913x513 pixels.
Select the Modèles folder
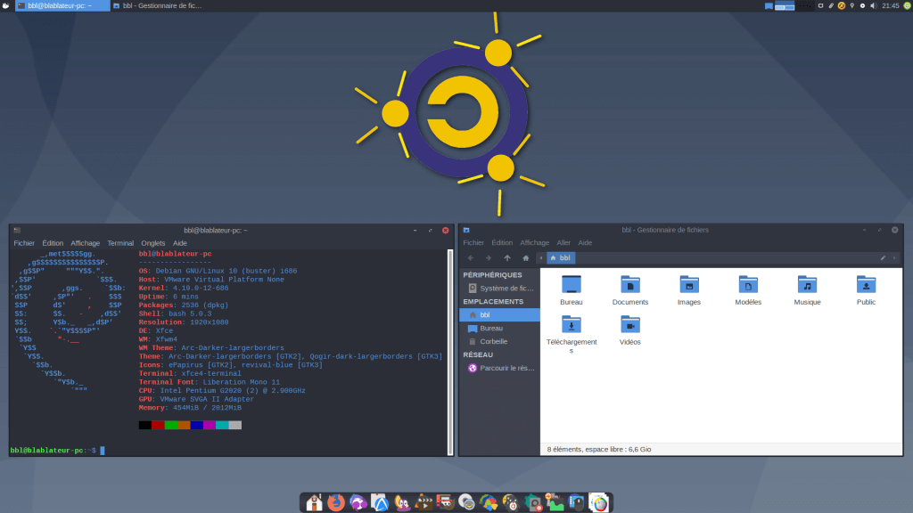tap(748, 290)
